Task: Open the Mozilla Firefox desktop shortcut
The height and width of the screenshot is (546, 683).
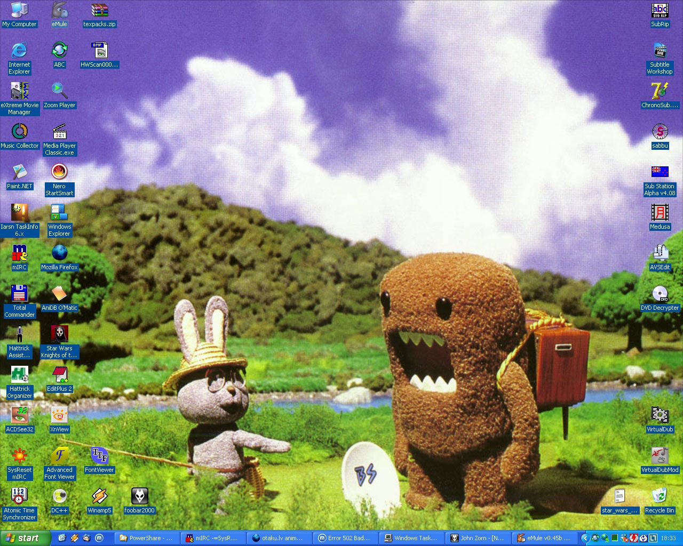Action: 59,258
